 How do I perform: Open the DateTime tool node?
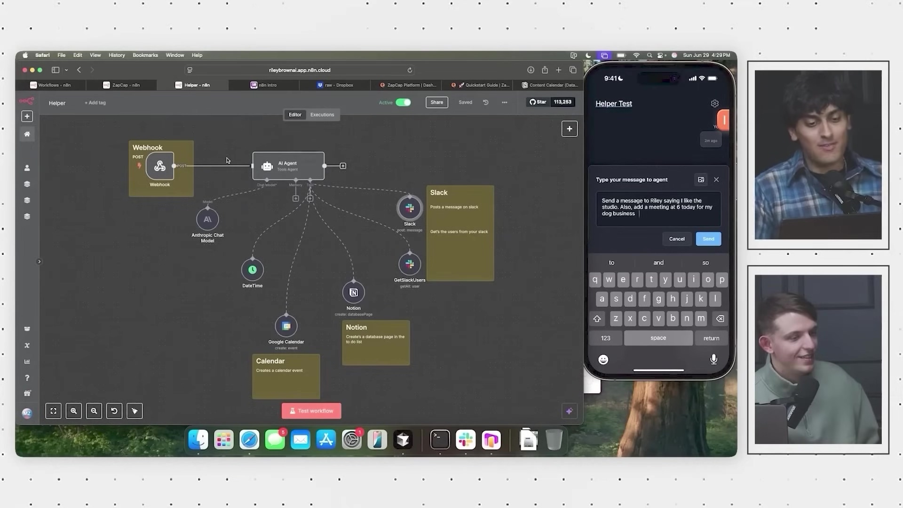(x=253, y=270)
